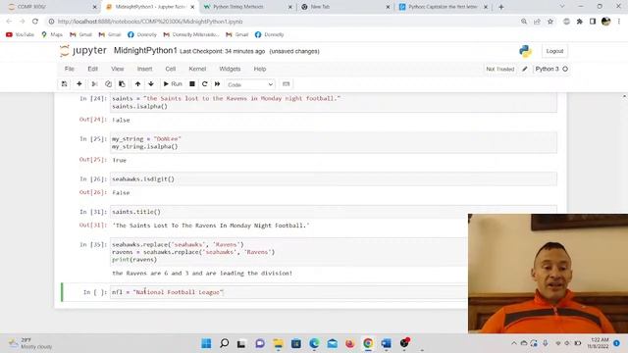Click the localhost URL in the address bar
Viewport: 628px width, 353px height.
click(x=150, y=22)
